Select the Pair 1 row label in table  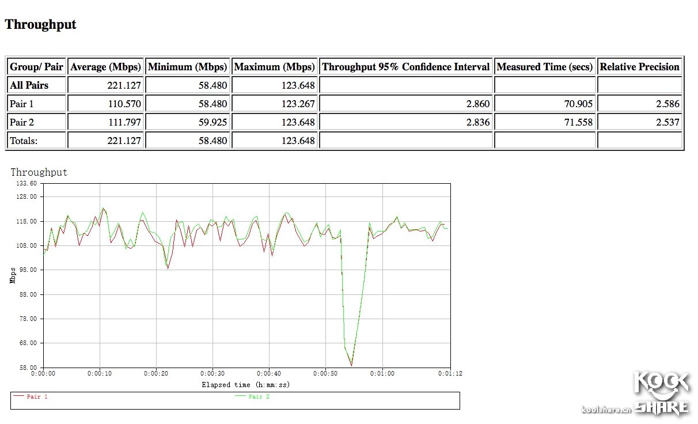coord(22,104)
